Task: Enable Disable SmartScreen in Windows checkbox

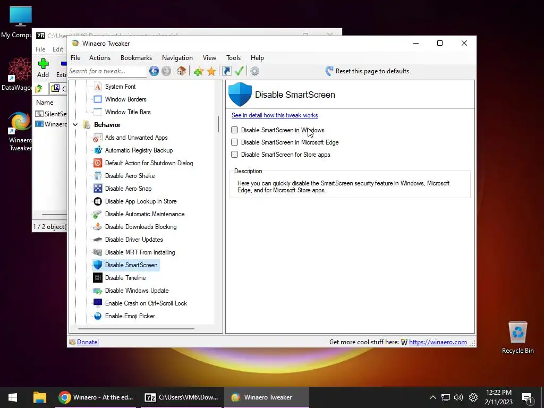Action: [x=234, y=130]
